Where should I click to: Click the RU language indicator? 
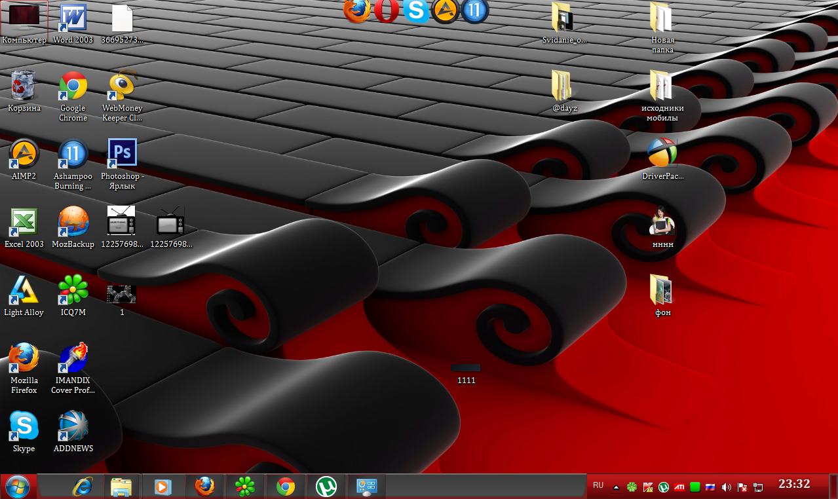click(x=598, y=486)
